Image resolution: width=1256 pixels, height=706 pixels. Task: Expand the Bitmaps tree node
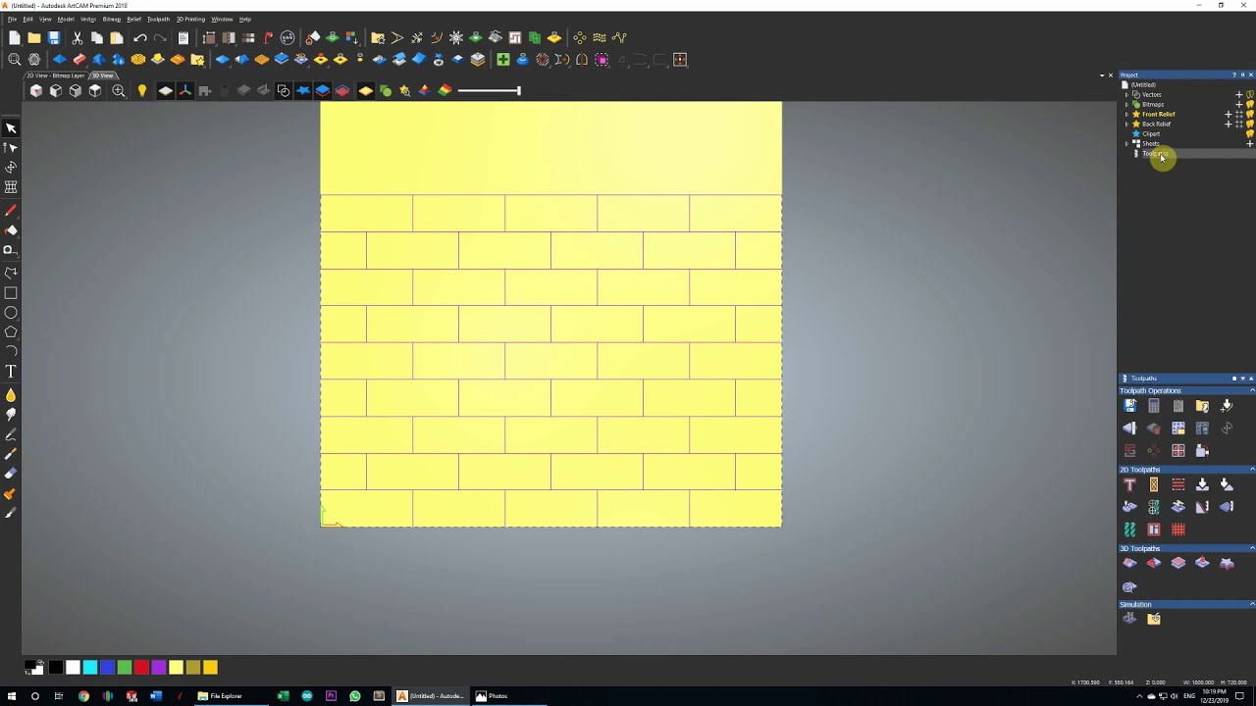[1126, 104]
